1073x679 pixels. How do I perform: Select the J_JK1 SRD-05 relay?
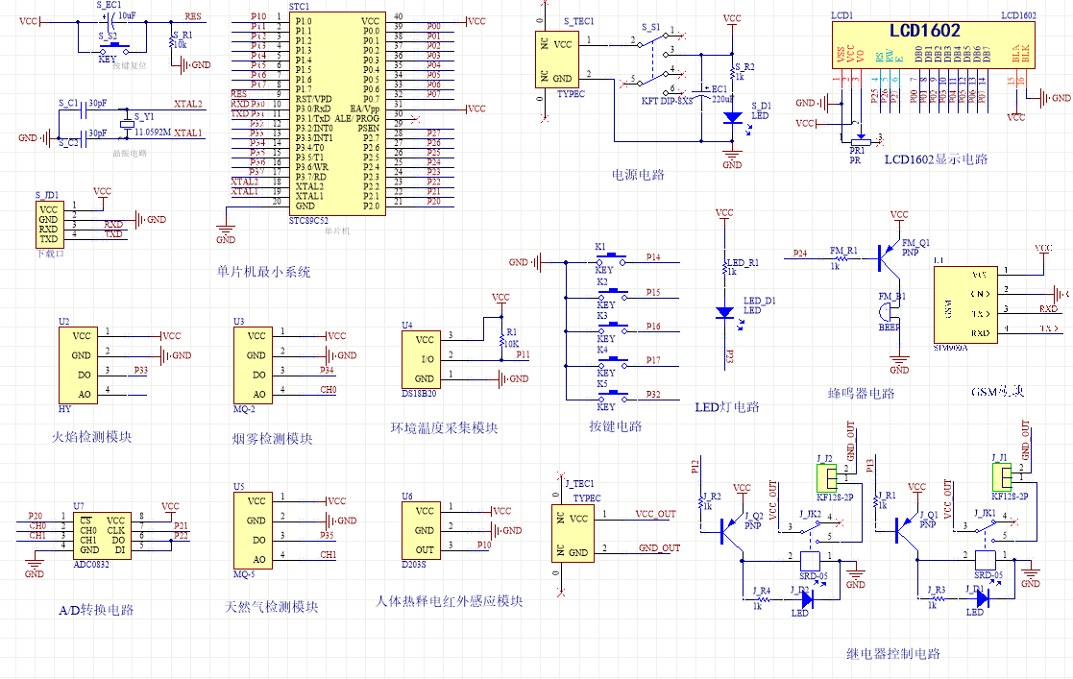pyautogui.click(x=987, y=545)
